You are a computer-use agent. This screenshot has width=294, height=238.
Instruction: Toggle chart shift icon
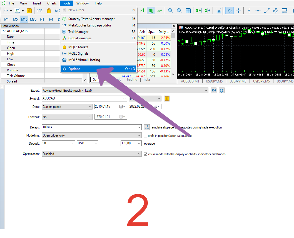208,11
